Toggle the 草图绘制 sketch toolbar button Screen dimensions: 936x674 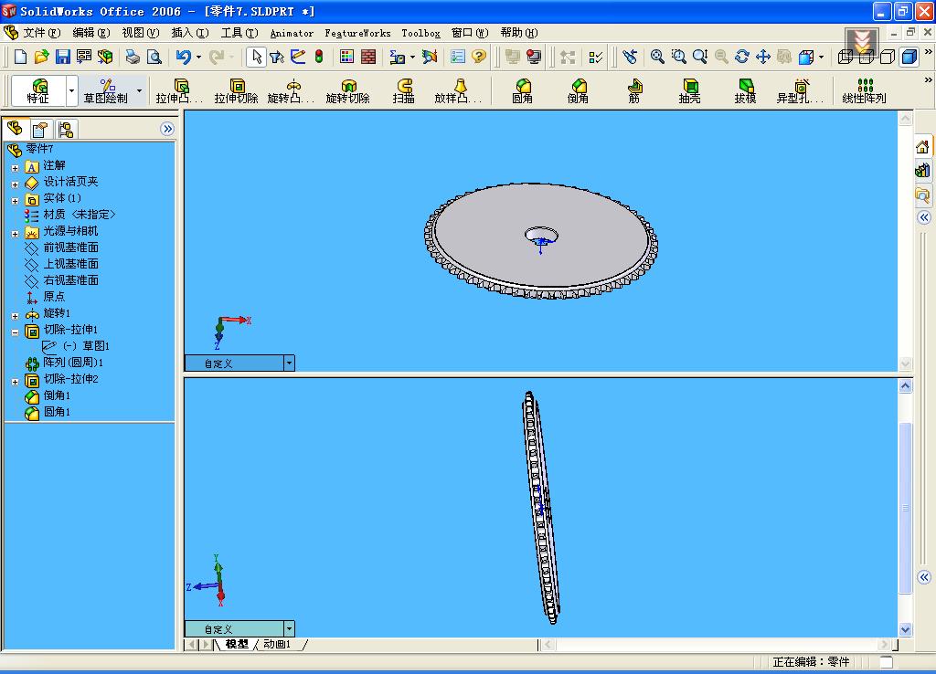[106, 90]
